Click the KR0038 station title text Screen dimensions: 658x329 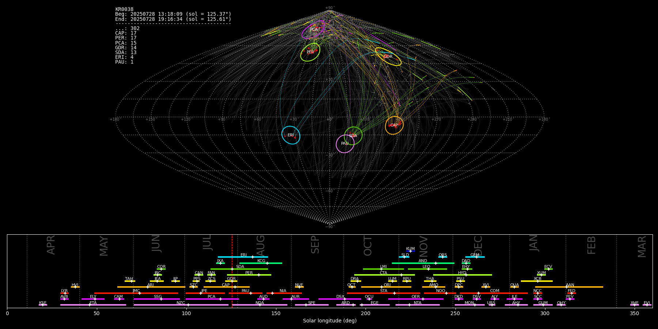pos(124,10)
